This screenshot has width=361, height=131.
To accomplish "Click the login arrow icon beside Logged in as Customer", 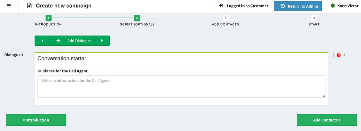I will [221, 6].
